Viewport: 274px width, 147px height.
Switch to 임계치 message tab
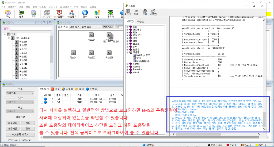pos(67,89)
